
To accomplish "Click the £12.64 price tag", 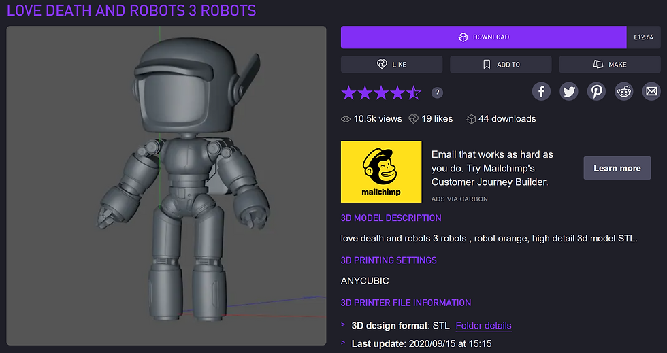I will pyautogui.click(x=643, y=37).
